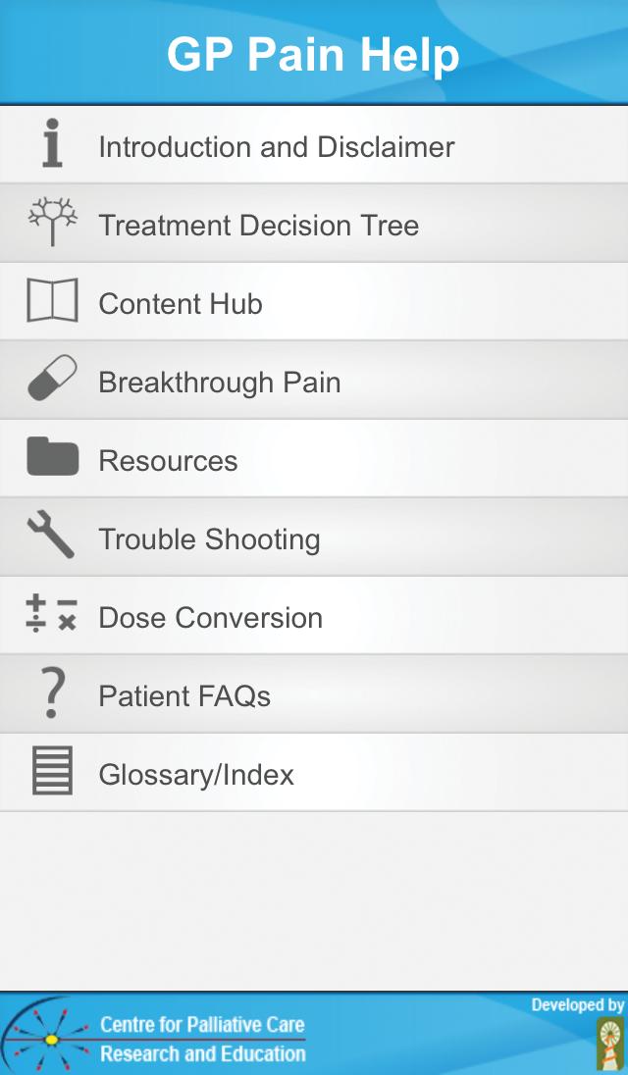The width and height of the screenshot is (628, 1075).
Task: Select the Dose Conversion math symbols icon
Action: coord(51,615)
